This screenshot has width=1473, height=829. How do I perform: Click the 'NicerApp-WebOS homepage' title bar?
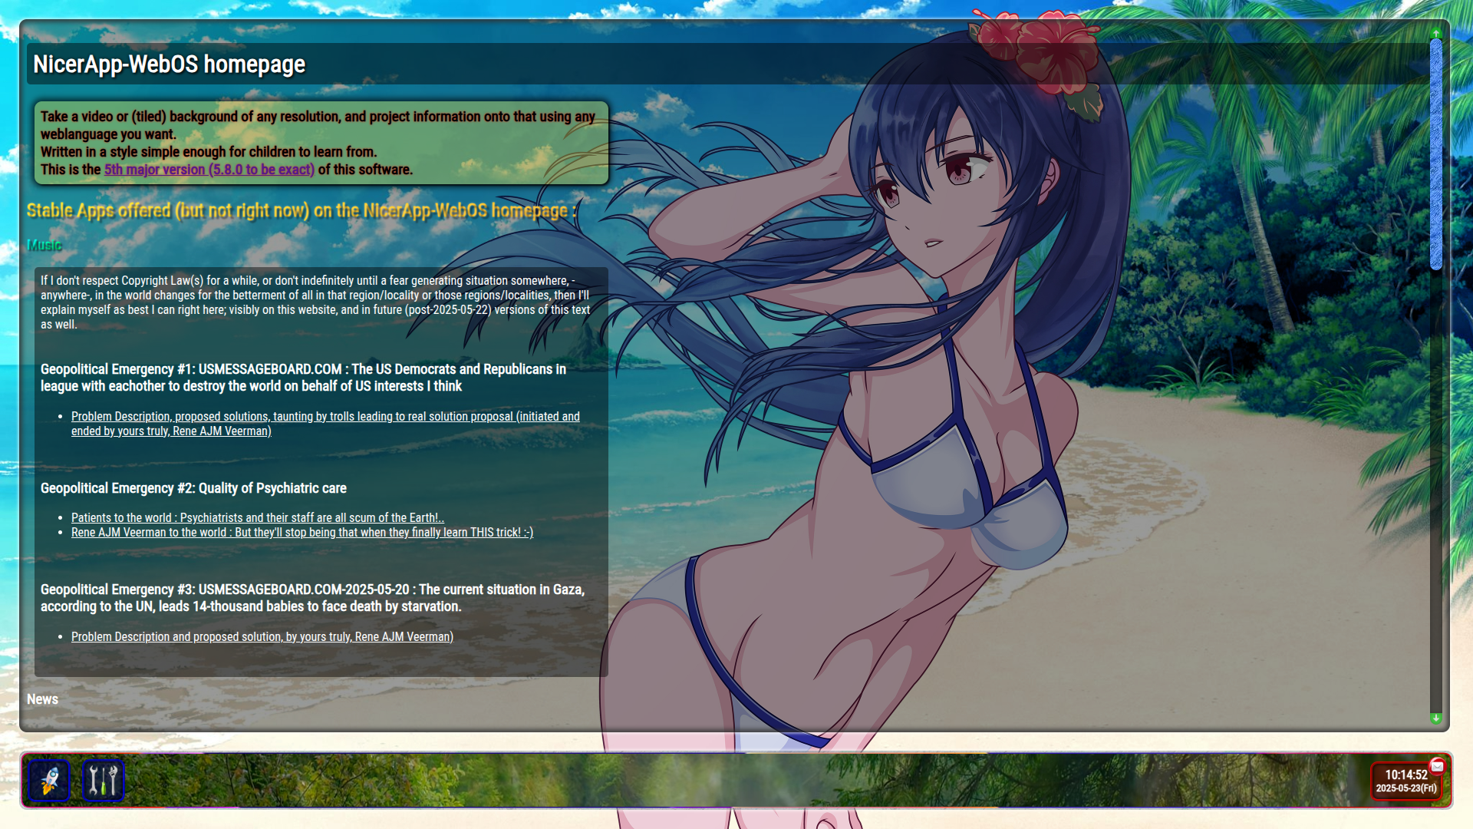click(x=169, y=64)
